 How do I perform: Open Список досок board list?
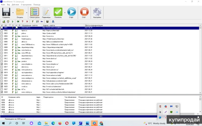(x=35, y=12)
